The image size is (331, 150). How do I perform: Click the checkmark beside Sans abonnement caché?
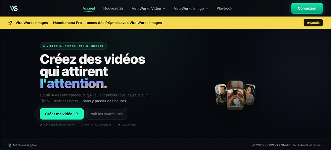coord(41,125)
